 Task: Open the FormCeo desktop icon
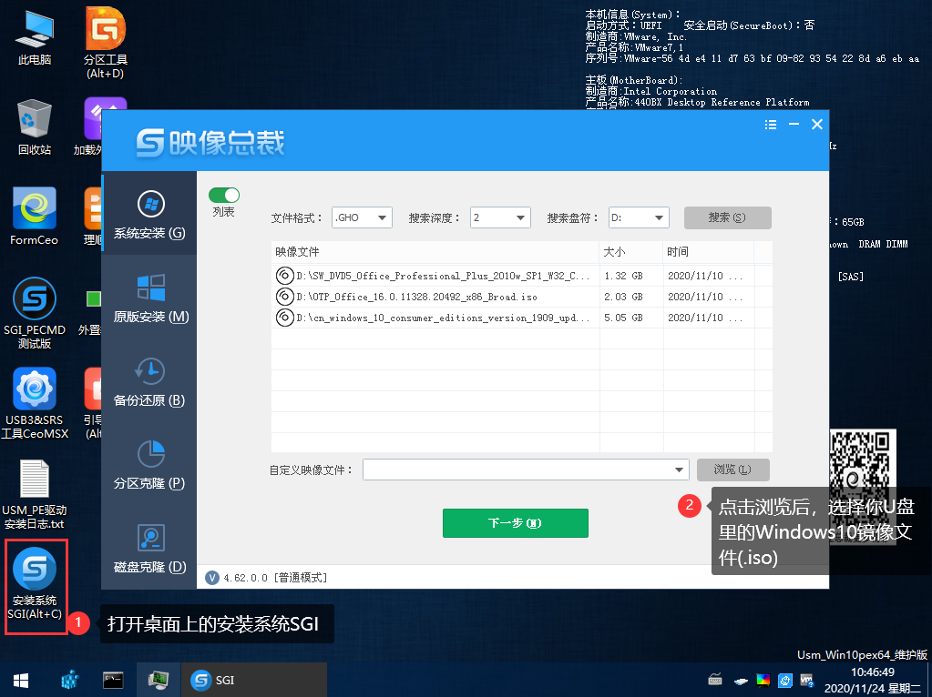pos(35,217)
